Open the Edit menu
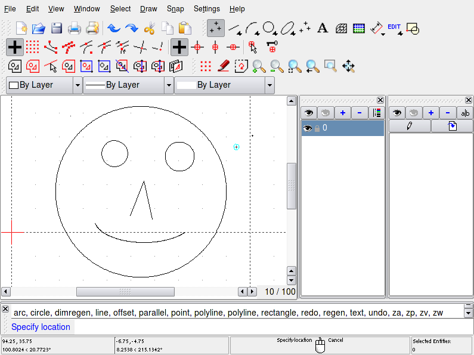 [32, 9]
